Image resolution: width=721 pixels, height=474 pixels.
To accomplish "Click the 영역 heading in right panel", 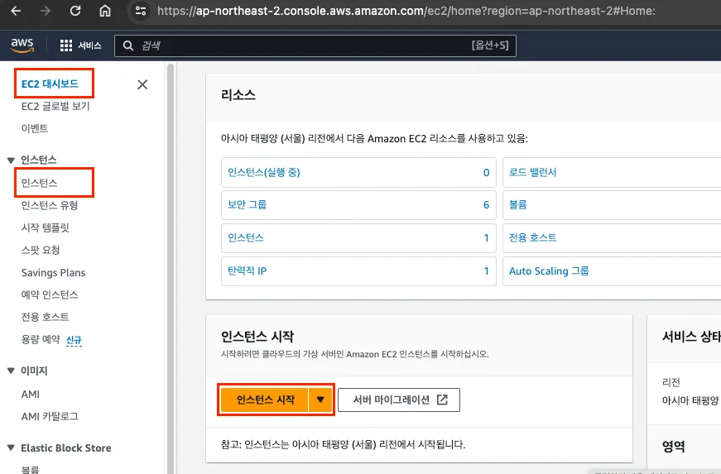I will [674, 446].
